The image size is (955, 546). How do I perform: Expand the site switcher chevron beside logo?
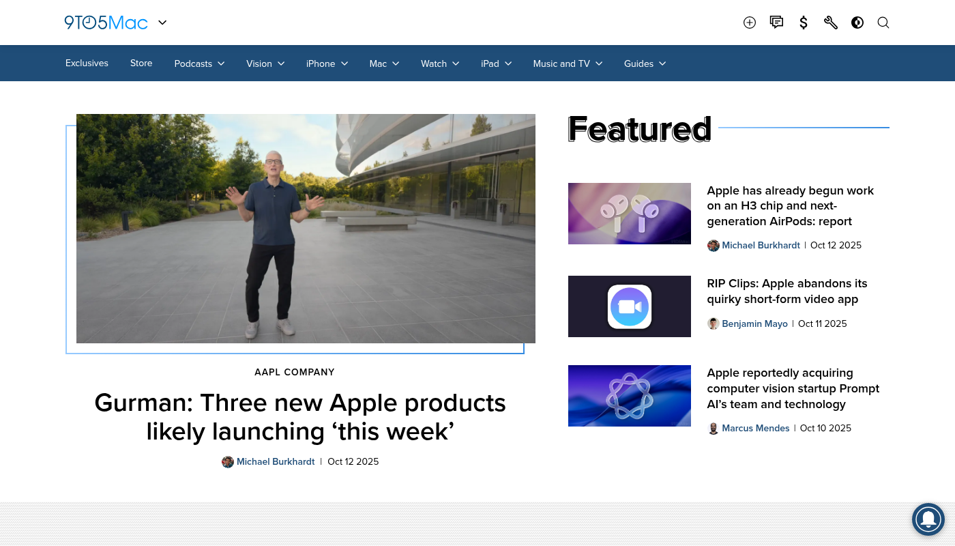[162, 23]
